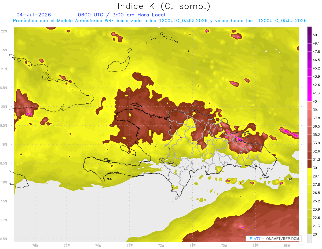The width and height of the screenshot is (322, 249).
Task: Click the '19N' latitude label
Action: click(5, 145)
